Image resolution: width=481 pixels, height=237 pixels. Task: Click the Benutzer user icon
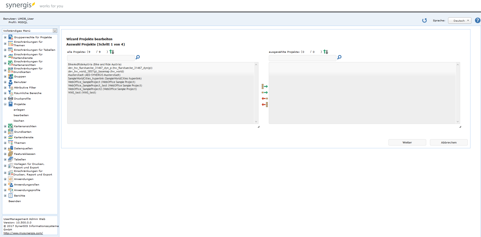[x=11, y=82]
